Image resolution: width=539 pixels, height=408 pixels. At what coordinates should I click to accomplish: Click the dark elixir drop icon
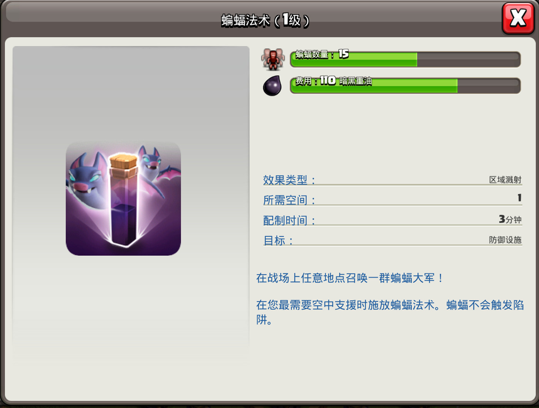(x=272, y=85)
